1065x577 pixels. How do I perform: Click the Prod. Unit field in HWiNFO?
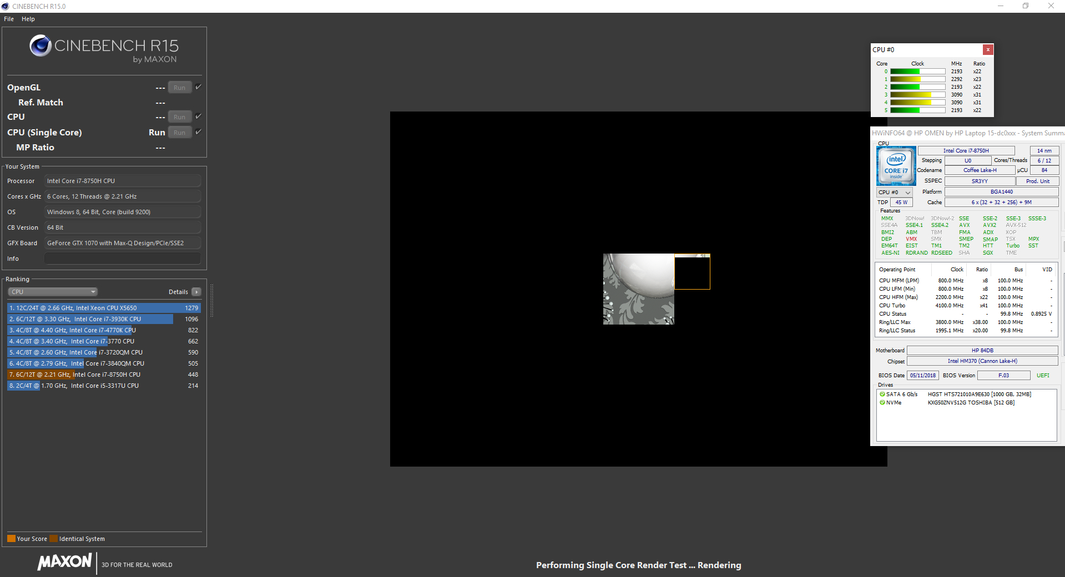click(1038, 181)
